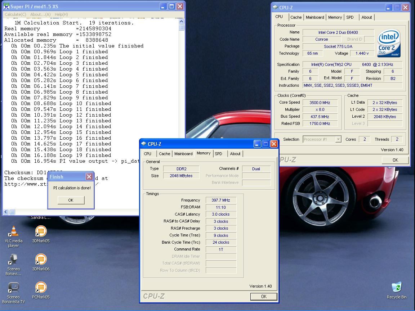Click OK in the CPU-Z memory window

(264, 297)
